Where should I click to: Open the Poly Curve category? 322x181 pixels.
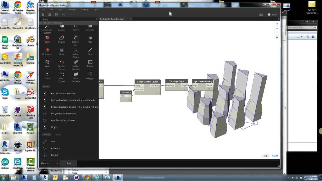(61, 77)
